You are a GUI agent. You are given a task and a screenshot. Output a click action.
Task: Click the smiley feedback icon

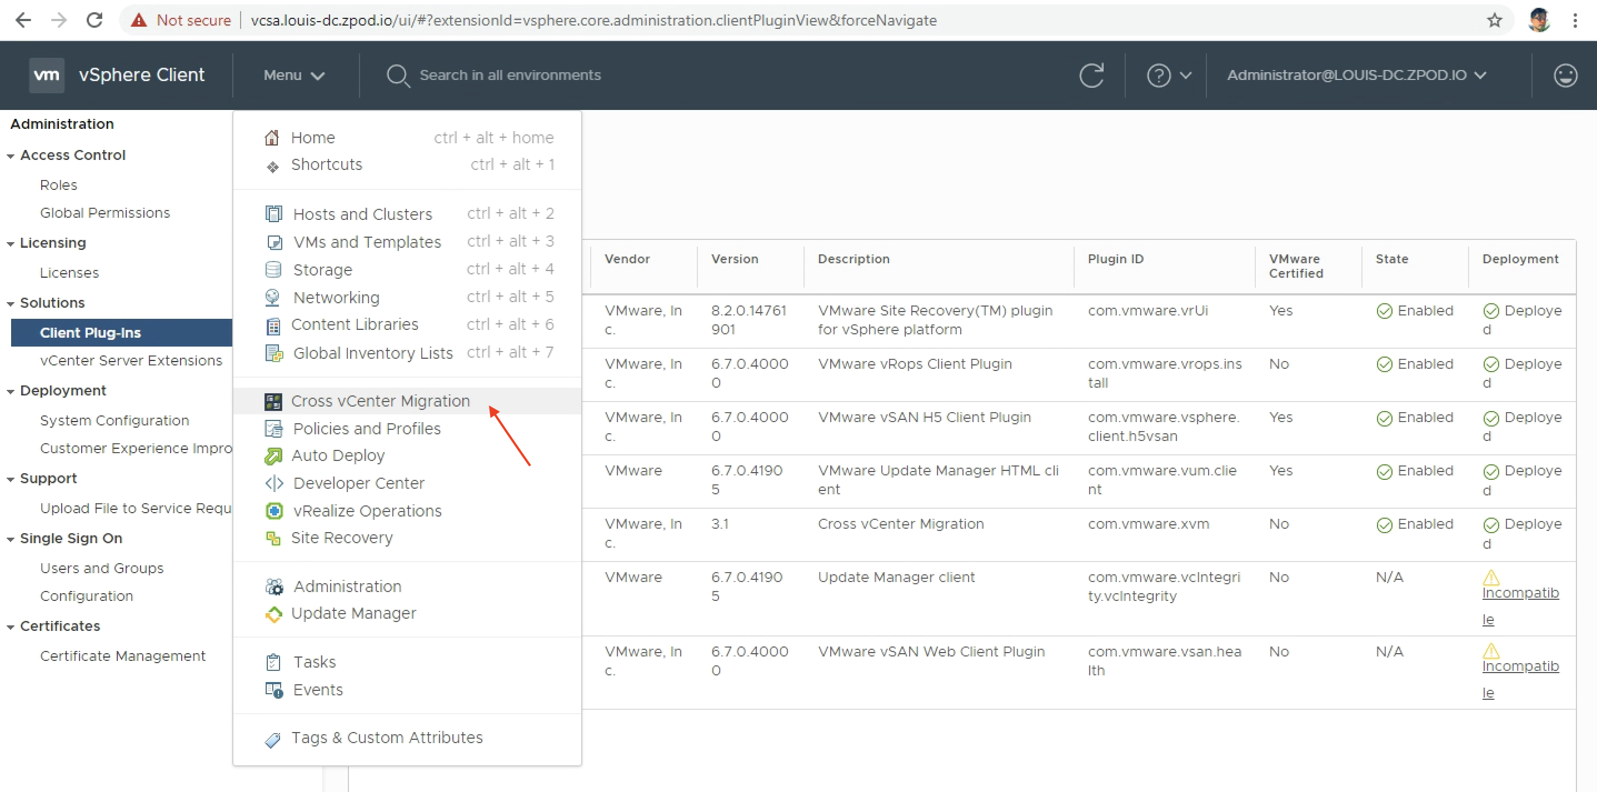click(x=1565, y=75)
